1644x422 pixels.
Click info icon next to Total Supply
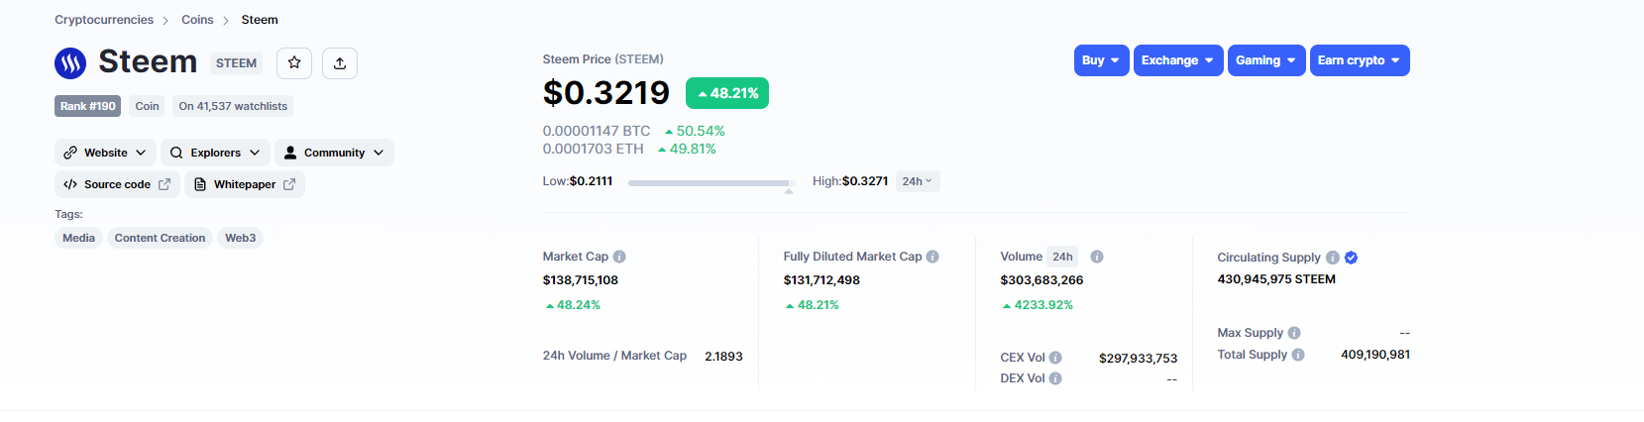tap(1298, 355)
